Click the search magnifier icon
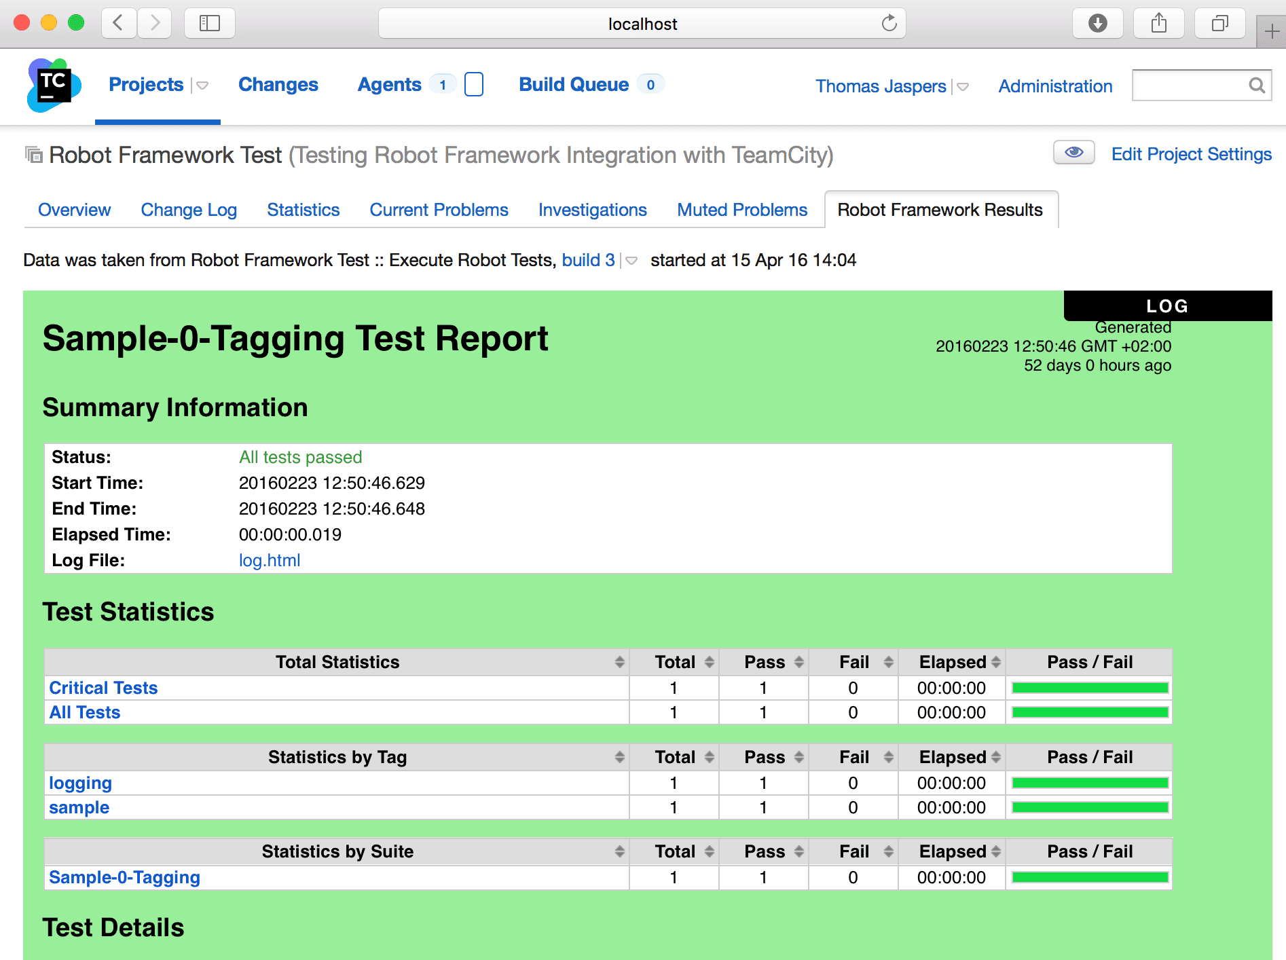This screenshot has width=1286, height=960. click(x=1257, y=86)
